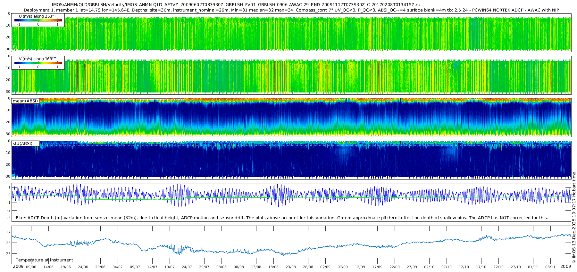This screenshot has width=577, height=272.
Task: Click the 27 tick on temperature axis
Action: pyautogui.click(x=8, y=232)
